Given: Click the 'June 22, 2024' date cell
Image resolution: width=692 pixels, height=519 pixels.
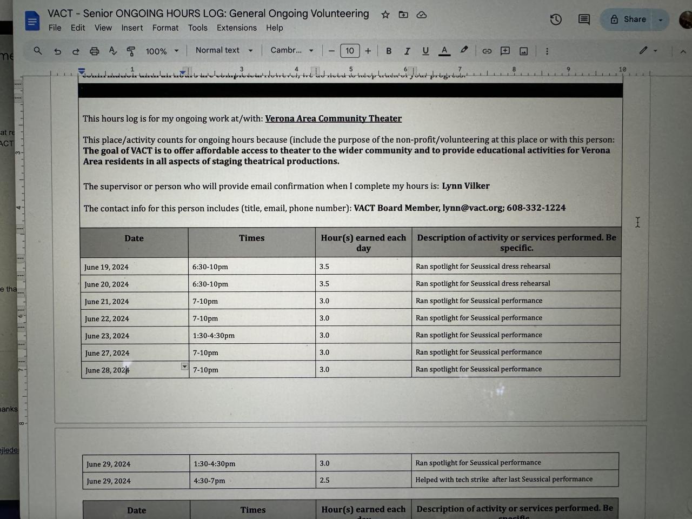Looking at the screenshot, I should click(135, 318).
